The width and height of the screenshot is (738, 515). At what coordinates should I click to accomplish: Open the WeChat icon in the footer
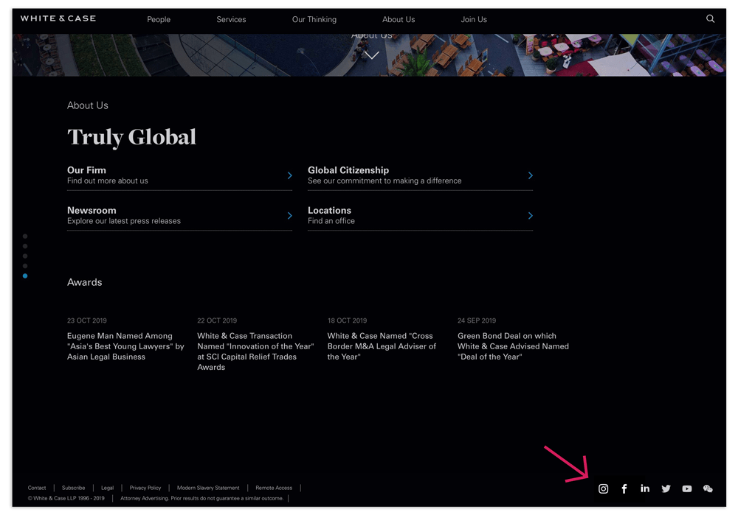coord(708,488)
